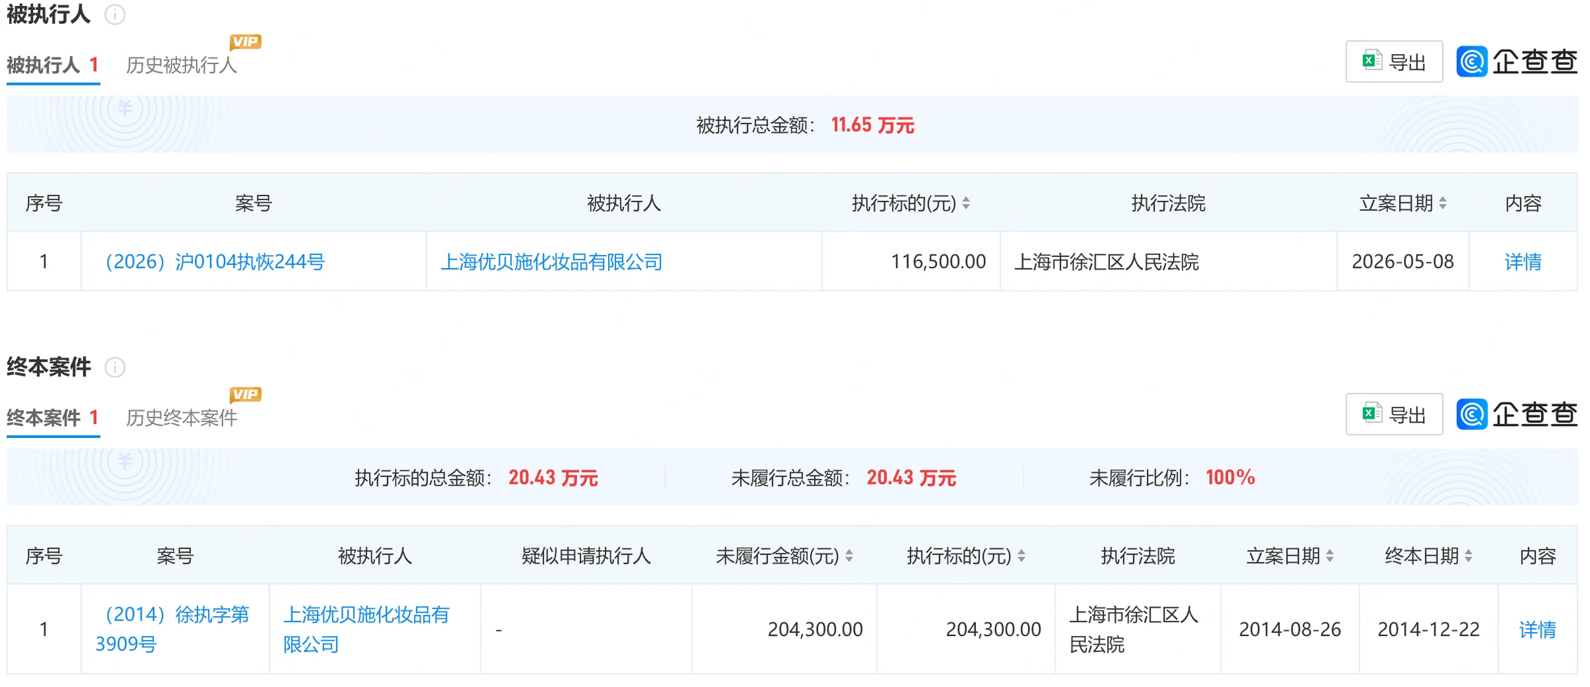Image resolution: width=1590 pixels, height=687 pixels.
Task: Select the 被执行人 1 tab
Action: [x=53, y=65]
